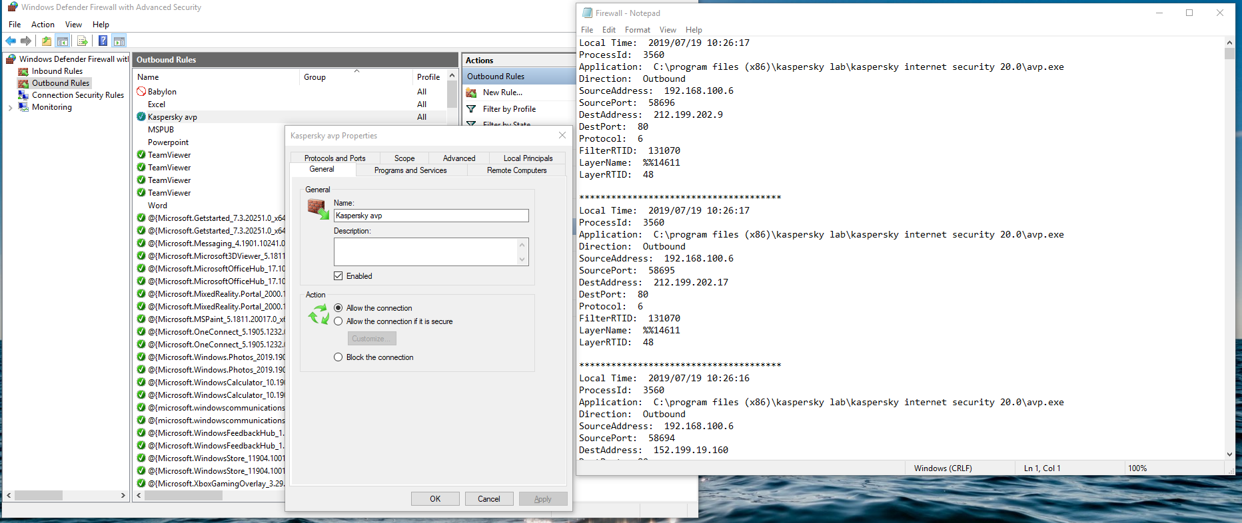The height and width of the screenshot is (523, 1242).
Task: Open the Help question mark toolbar icon
Action: point(103,41)
